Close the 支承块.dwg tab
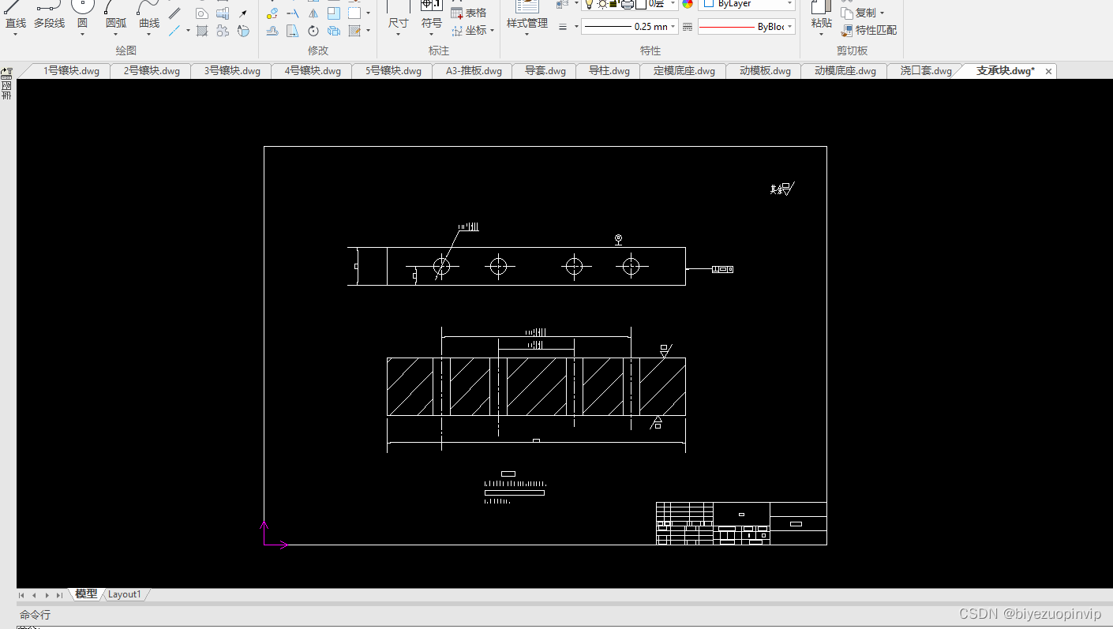 pos(1048,71)
